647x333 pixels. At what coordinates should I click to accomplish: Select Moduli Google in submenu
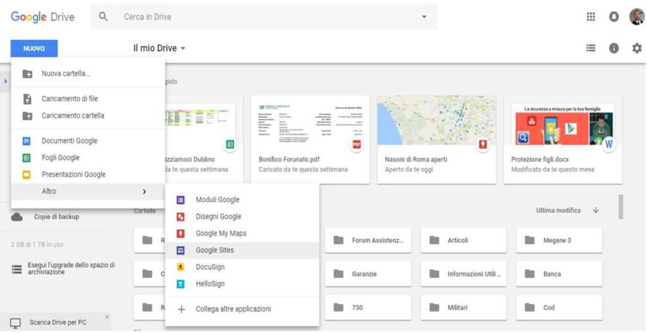242,200
